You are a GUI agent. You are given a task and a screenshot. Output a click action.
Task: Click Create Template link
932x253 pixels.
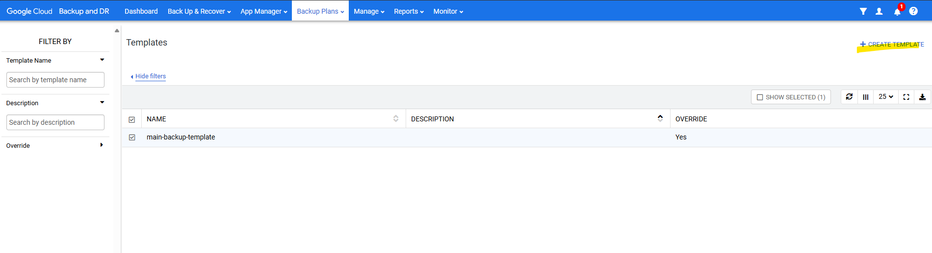tap(892, 45)
